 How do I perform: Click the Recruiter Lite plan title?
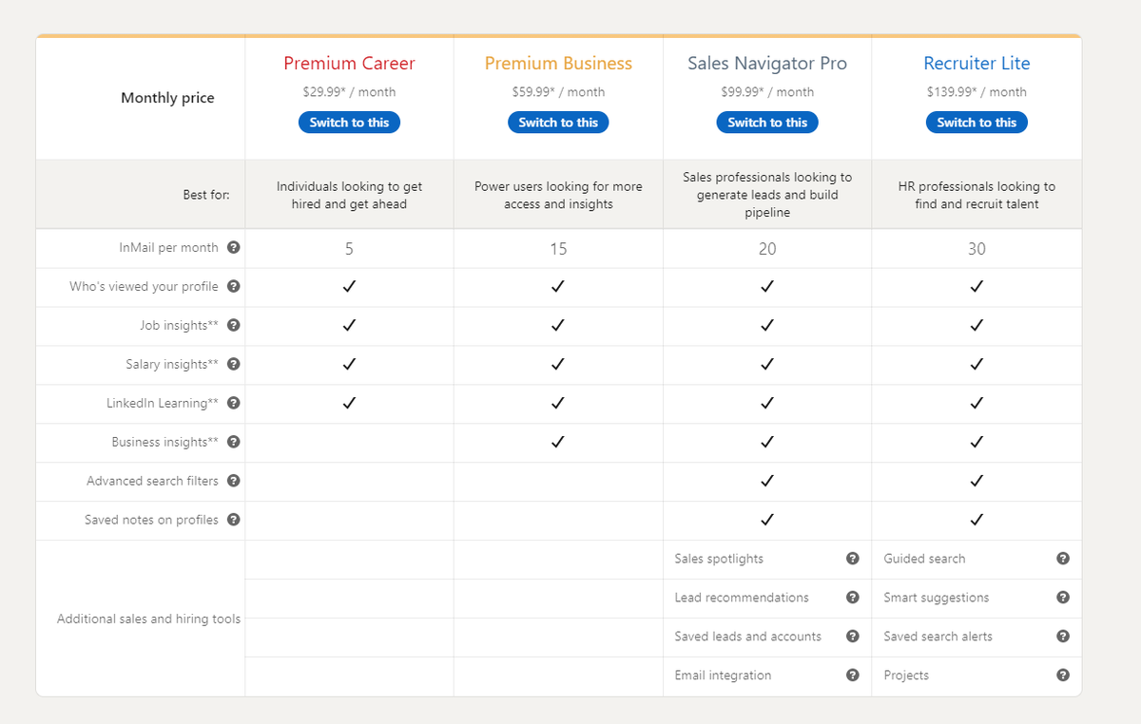coord(977,64)
